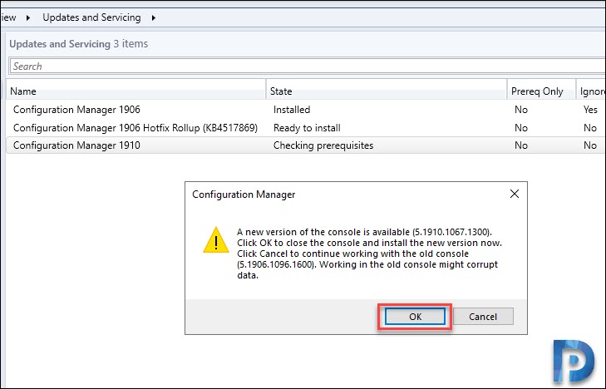The image size is (606, 389).
Task: Click the warning icon in the dialog
Action: pos(216,240)
